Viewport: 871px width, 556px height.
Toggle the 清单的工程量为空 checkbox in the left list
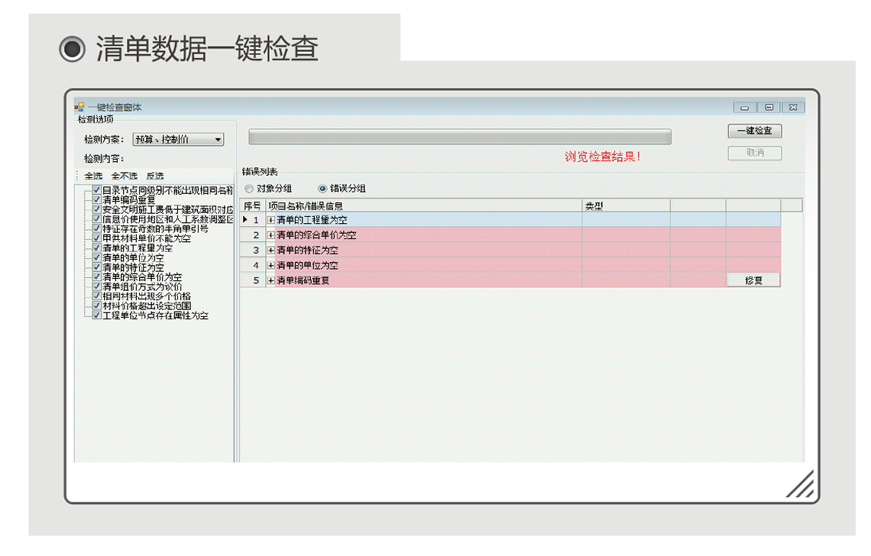pos(97,247)
